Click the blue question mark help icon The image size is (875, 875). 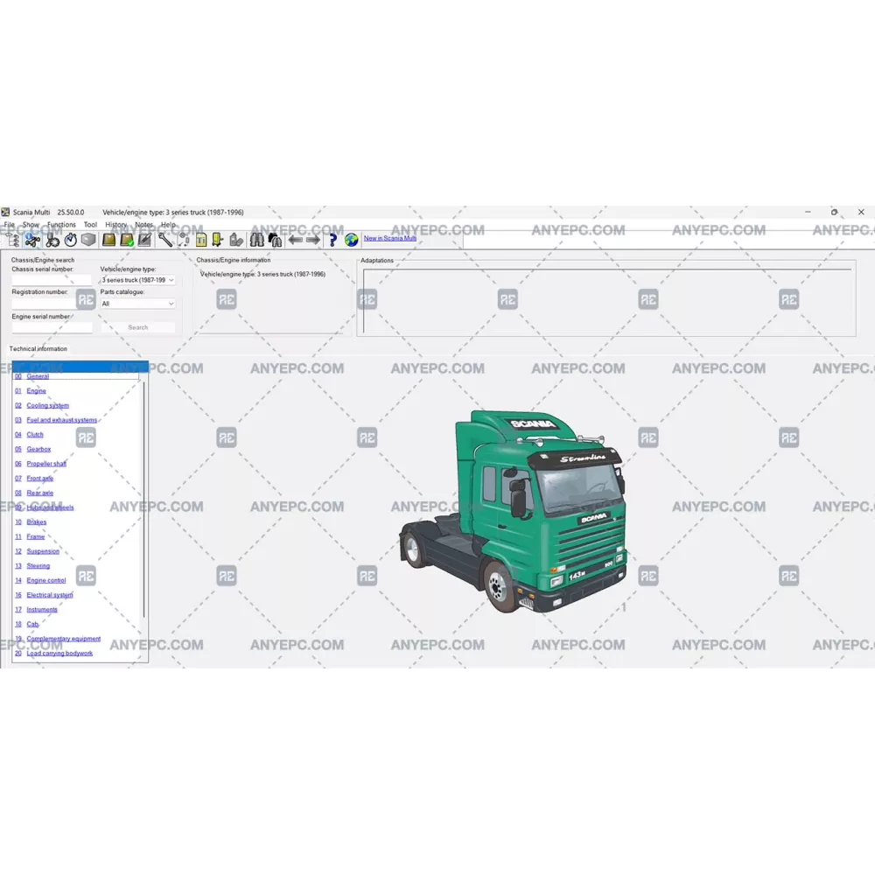(x=332, y=240)
